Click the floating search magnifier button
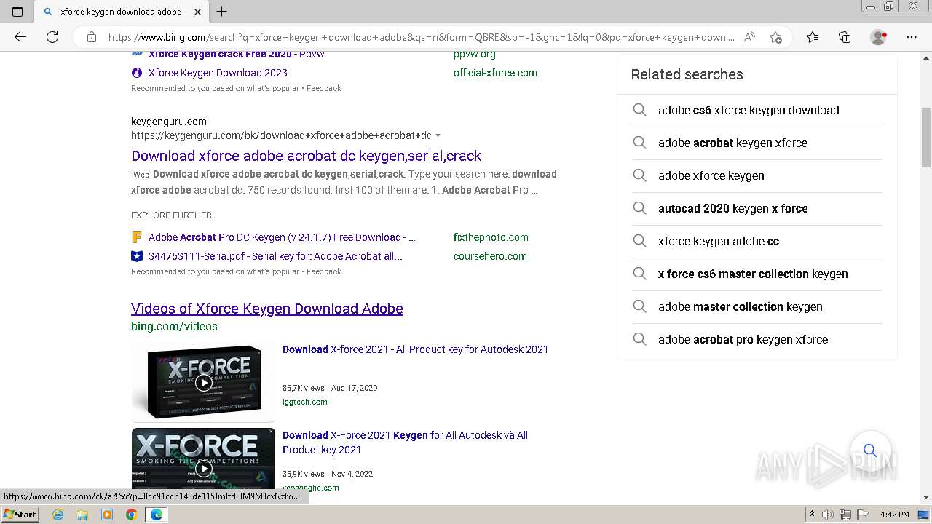 870,450
